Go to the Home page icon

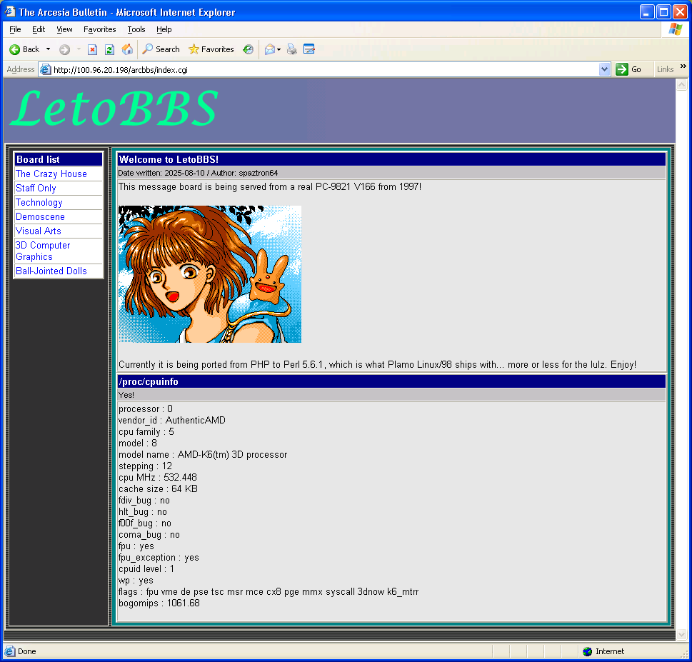click(x=127, y=49)
